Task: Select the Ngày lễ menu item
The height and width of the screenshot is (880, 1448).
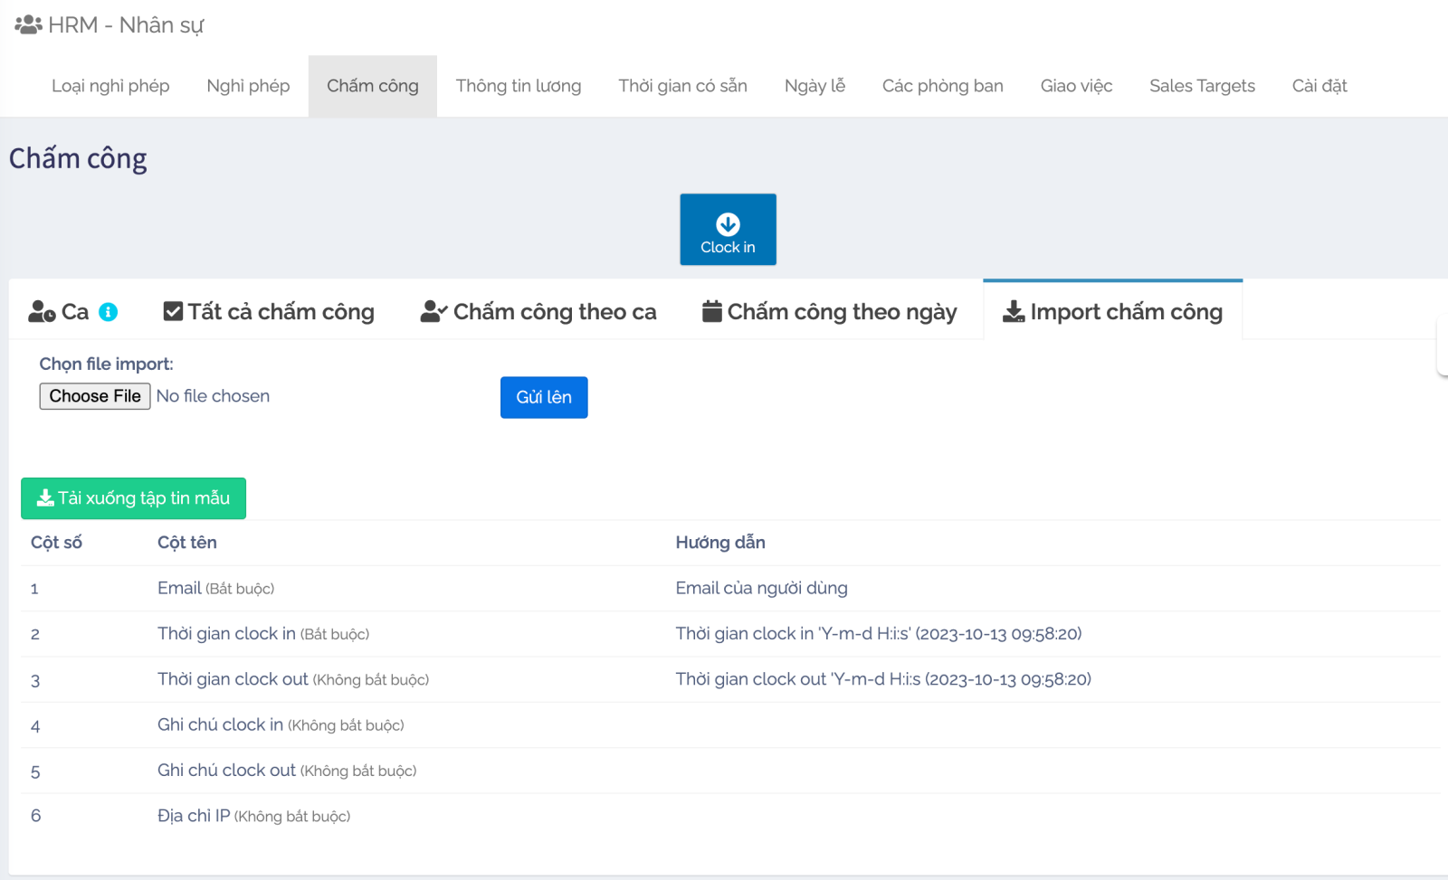Action: [x=814, y=86]
